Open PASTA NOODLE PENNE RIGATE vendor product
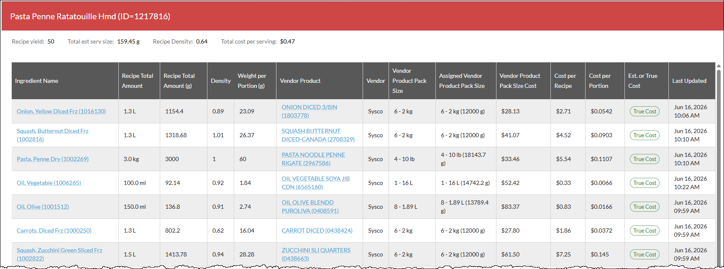Viewport: 724px width, 269px height. [313, 159]
